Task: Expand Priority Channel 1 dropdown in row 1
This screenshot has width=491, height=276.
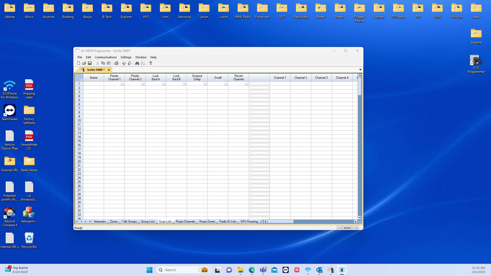Action: (x=122, y=84)
